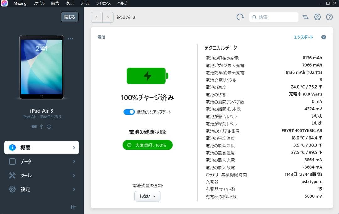Viewport: 339px width, 214px height.
Task: Open the ファイル menu
Action: click(x=39, y=3)
